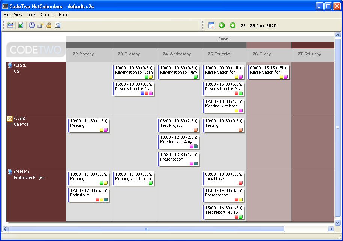Click the padlock icon in the toolbar
The height and width of the screenshot is (241, 343).
[x=49, y=25]
